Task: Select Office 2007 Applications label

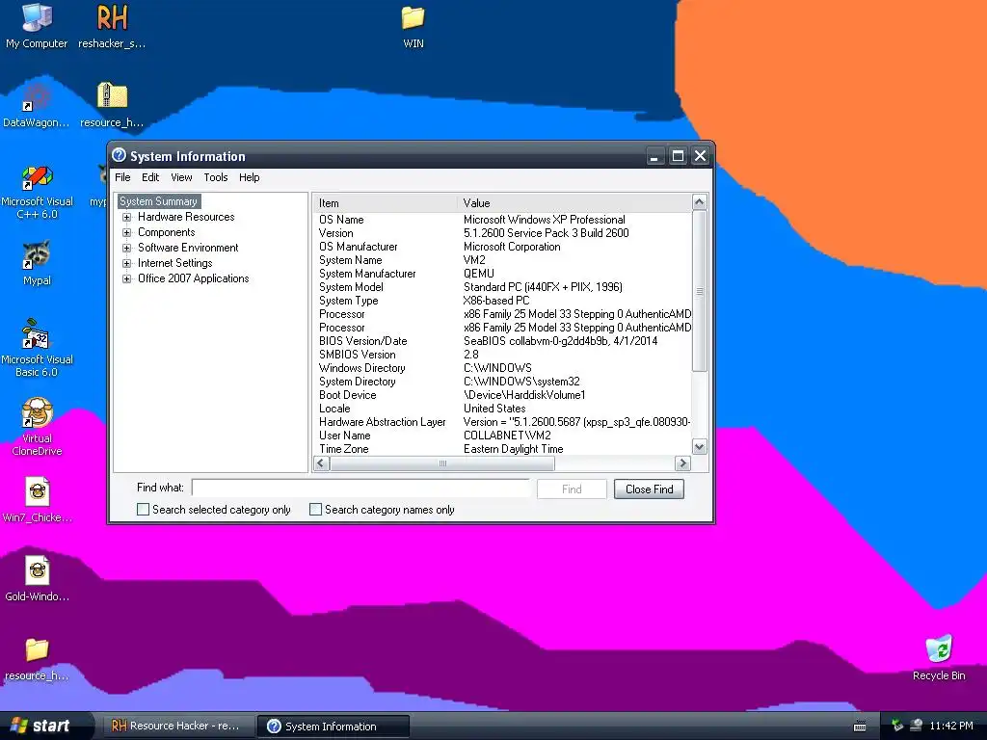Action: pyautogui.click(x=193, y=278)
